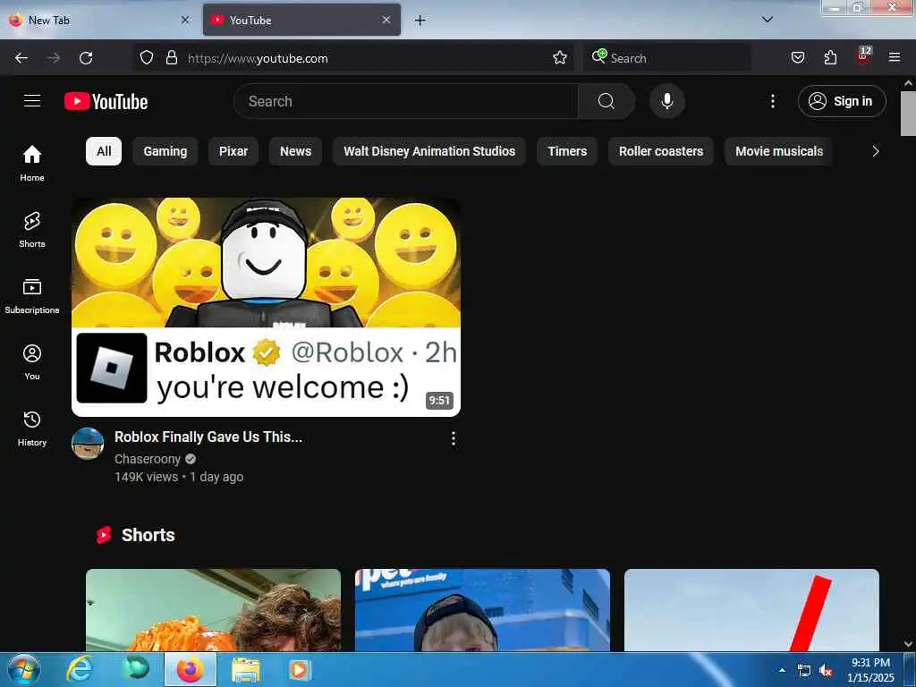This screenshot has width=916, height=687.
Task: Close the New Tab tab
Action: pos(185,20)
